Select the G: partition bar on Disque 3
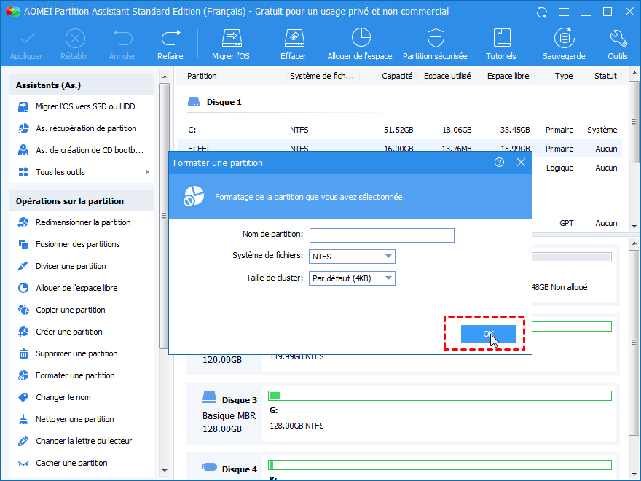The width and height of the screenshot is (641, 481). (x=440, y=396)
